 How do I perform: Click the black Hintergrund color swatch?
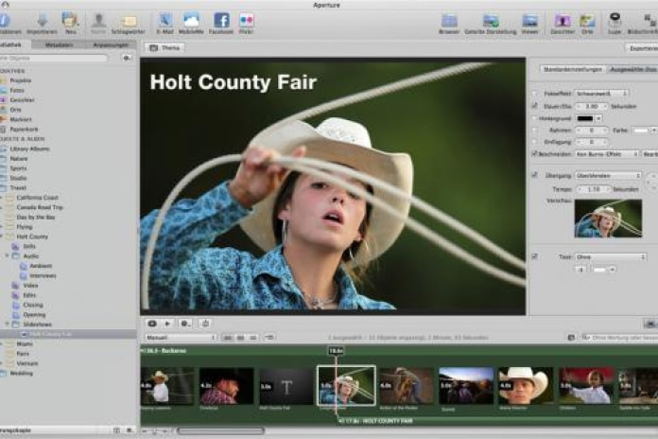tap(585, 118)
